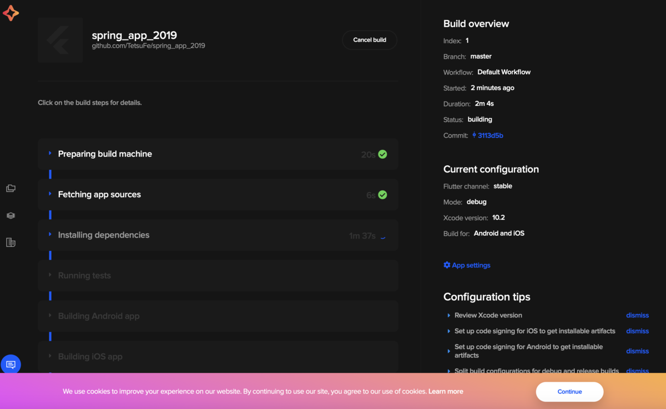Click Continue on the cookie banner
Screen dimensions: 666x409
click(569, 391)
